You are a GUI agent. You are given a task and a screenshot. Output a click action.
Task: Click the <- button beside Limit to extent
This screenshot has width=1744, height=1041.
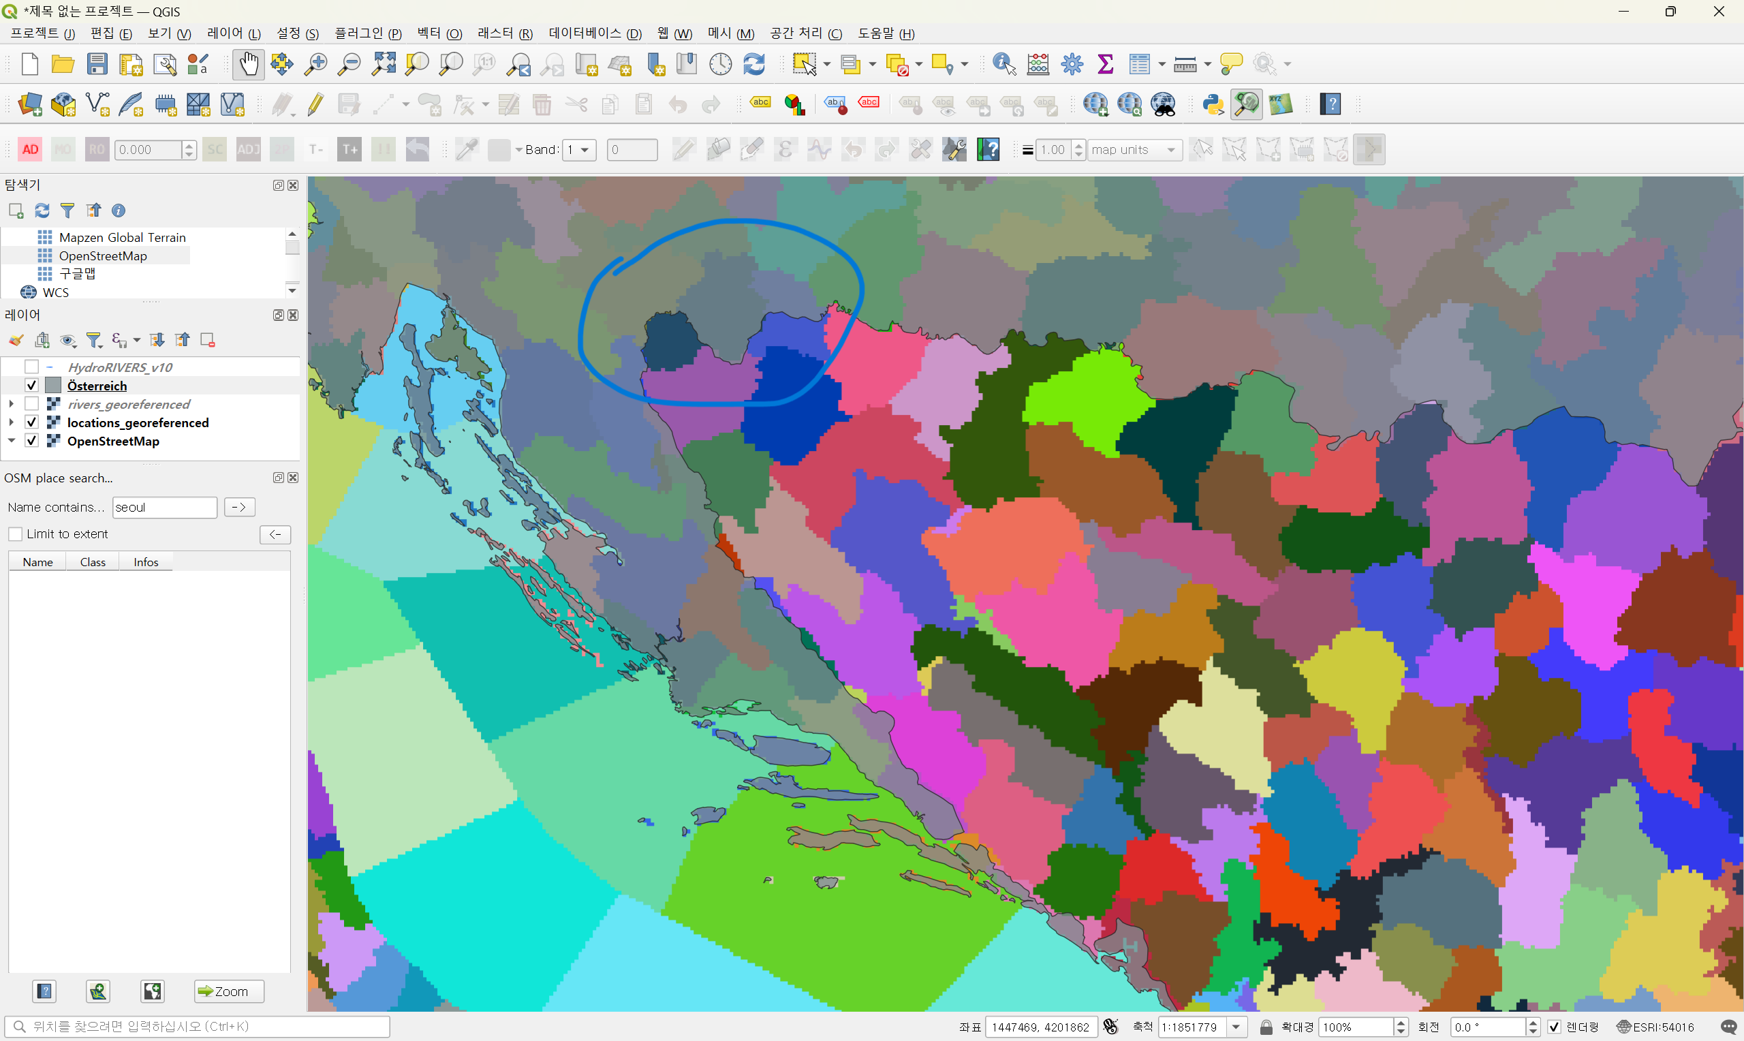tap(275, 535)
